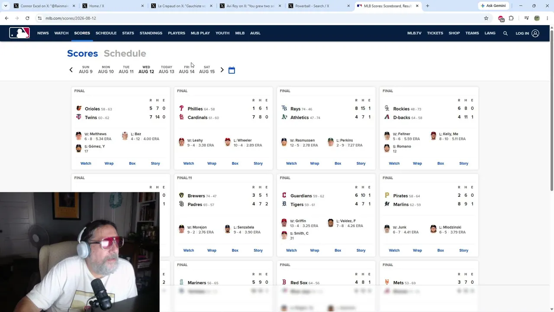The height and width of the screenshot is (312, 554).
Task: Click the Orioles team logo
Action: click(x=79, y=108)
